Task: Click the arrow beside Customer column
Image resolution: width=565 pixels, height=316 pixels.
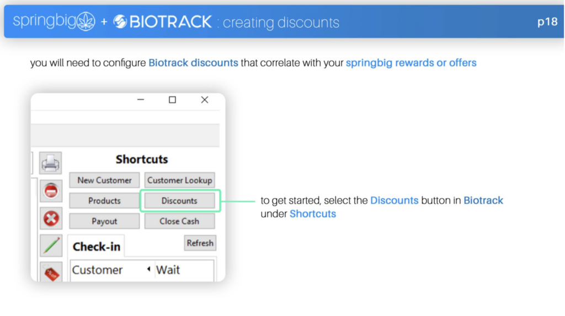Action: (x=148, y=269)
